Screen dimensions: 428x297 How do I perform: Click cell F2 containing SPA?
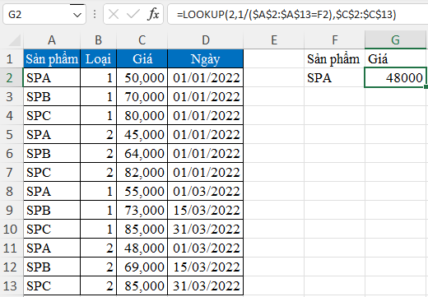pyautogui.click(x=334, y=77)
